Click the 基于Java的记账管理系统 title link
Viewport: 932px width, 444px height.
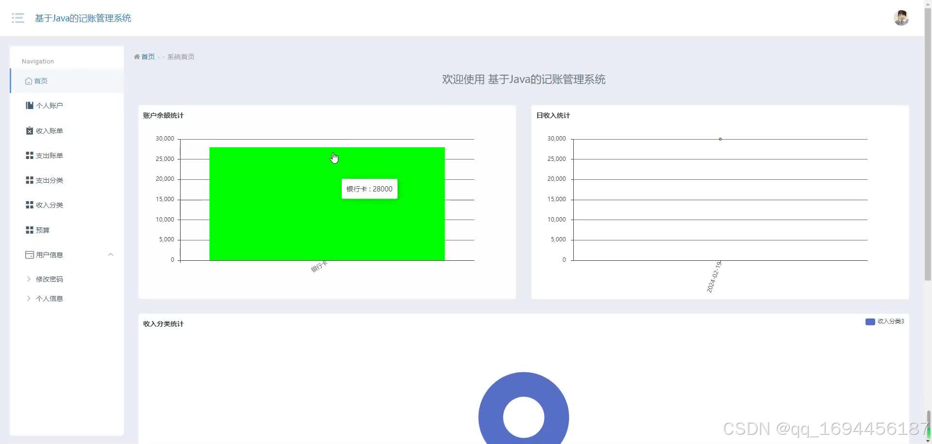83,18
